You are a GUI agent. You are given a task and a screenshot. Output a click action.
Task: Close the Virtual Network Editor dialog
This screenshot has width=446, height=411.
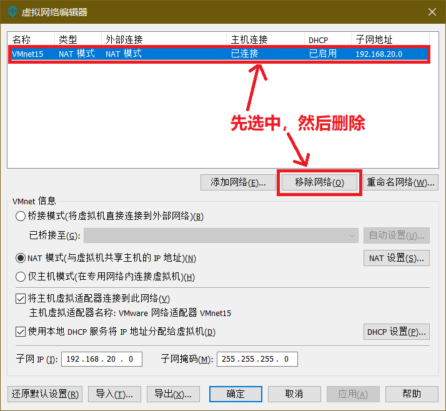(x=431, y=12)
